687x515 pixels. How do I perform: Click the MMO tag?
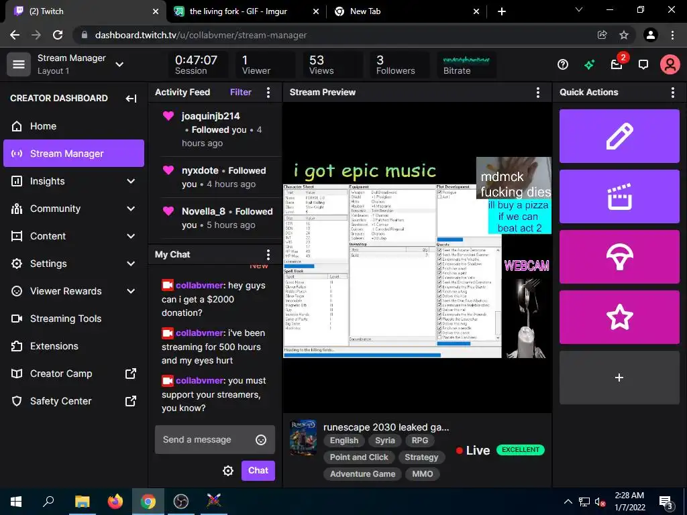tap(423, 474)
